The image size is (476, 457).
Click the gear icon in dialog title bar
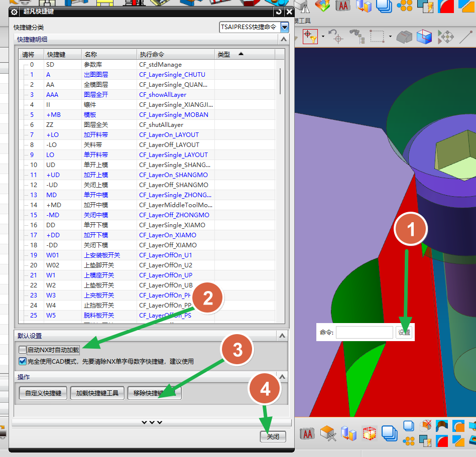coord(14,12)
